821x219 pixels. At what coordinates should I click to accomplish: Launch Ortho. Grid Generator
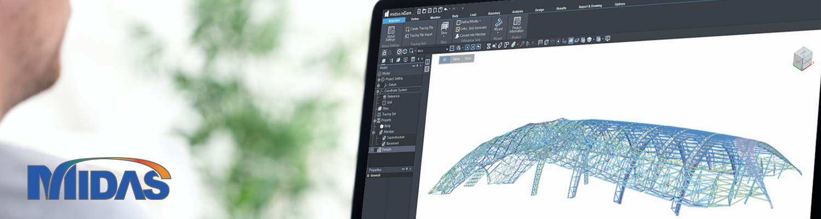tap(471, 28)
